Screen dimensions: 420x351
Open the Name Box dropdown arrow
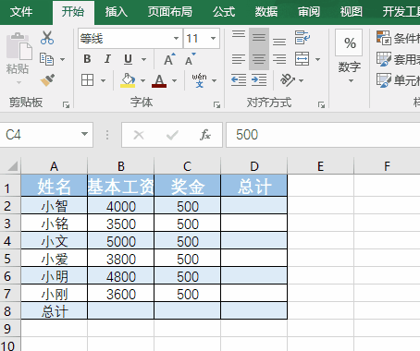pos(84,134)
